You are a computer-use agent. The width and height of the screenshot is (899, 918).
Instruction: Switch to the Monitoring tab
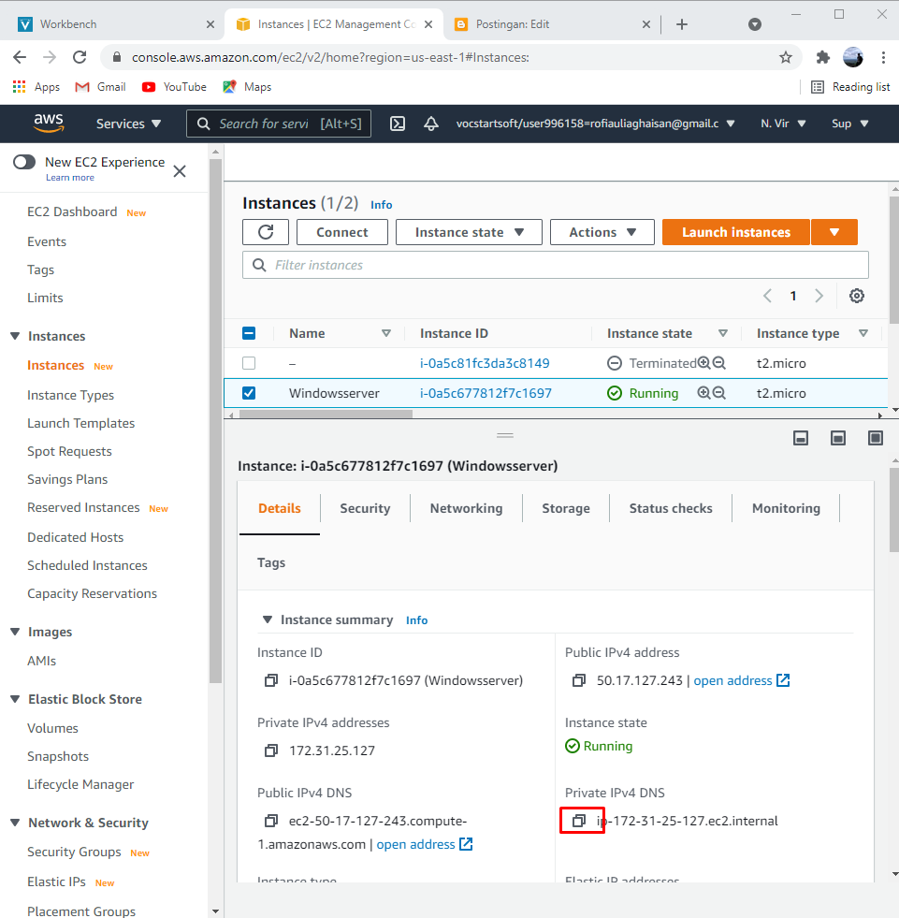[786, 508]
